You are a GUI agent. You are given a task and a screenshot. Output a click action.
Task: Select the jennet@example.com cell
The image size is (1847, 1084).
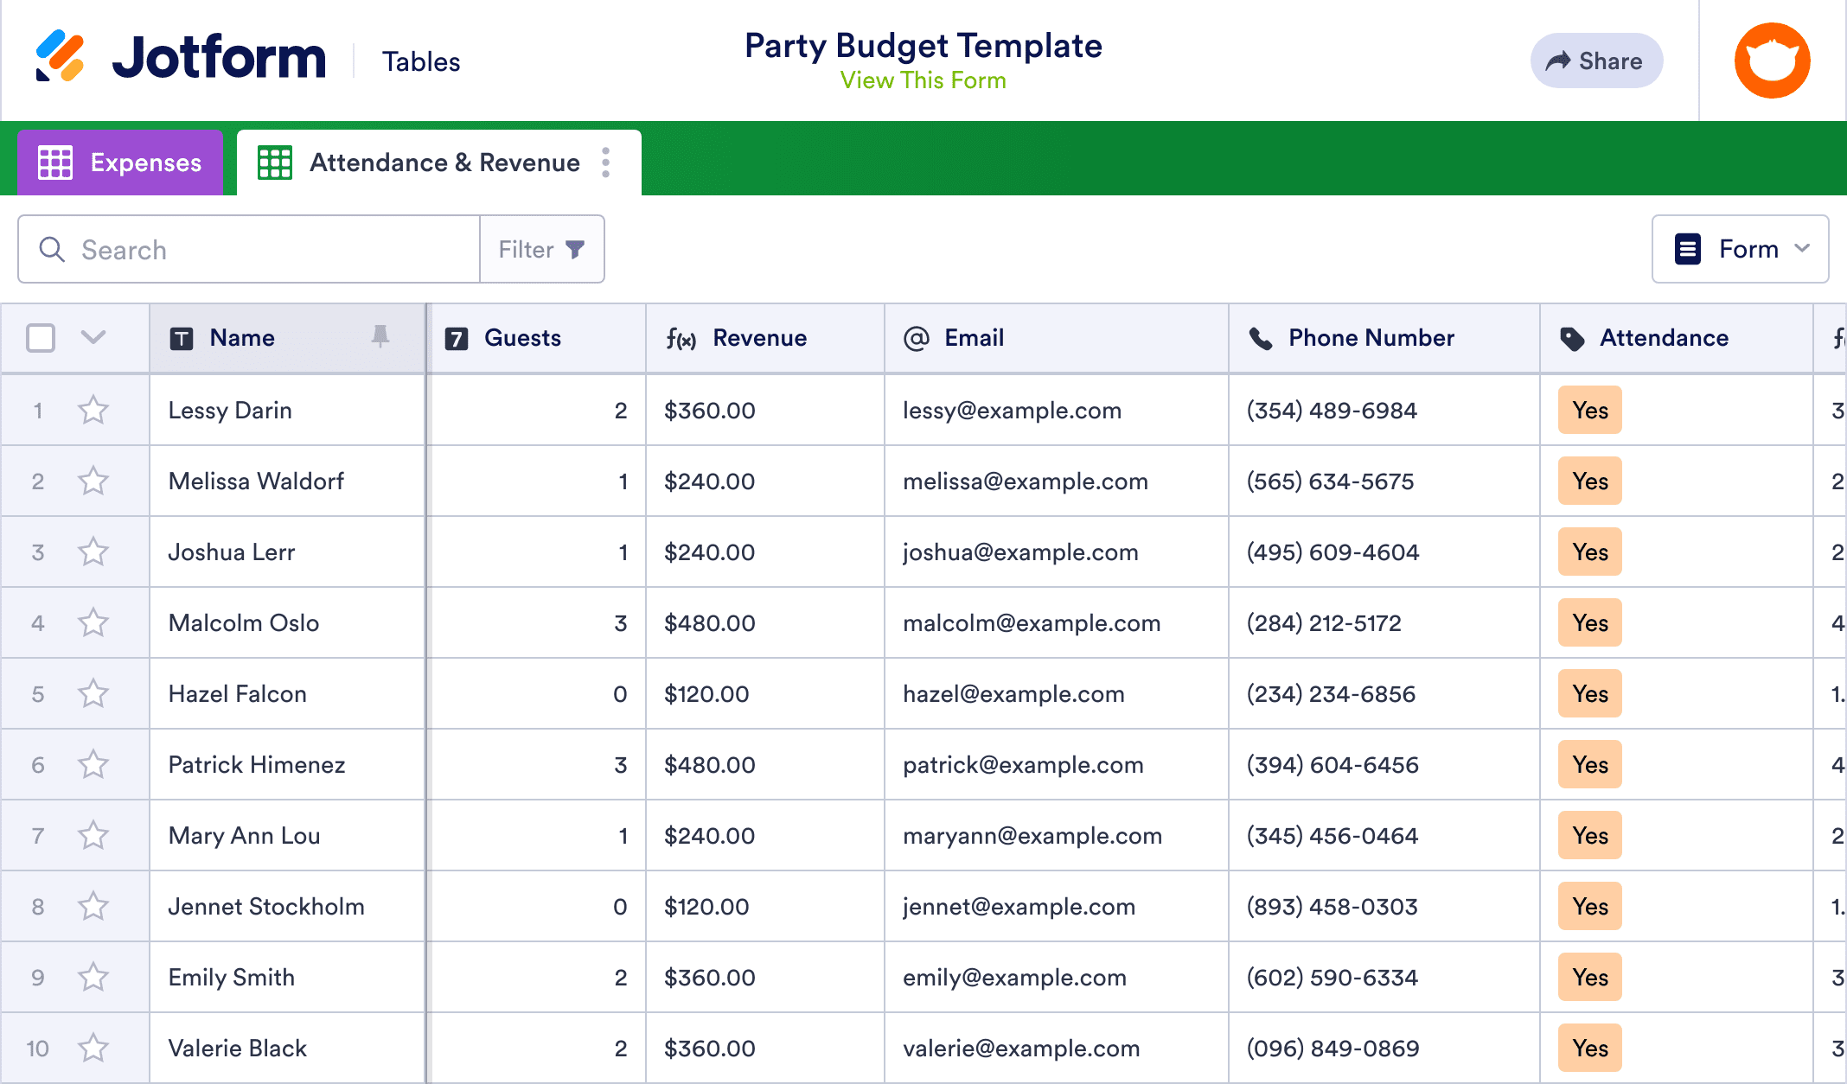(1057, 906)
